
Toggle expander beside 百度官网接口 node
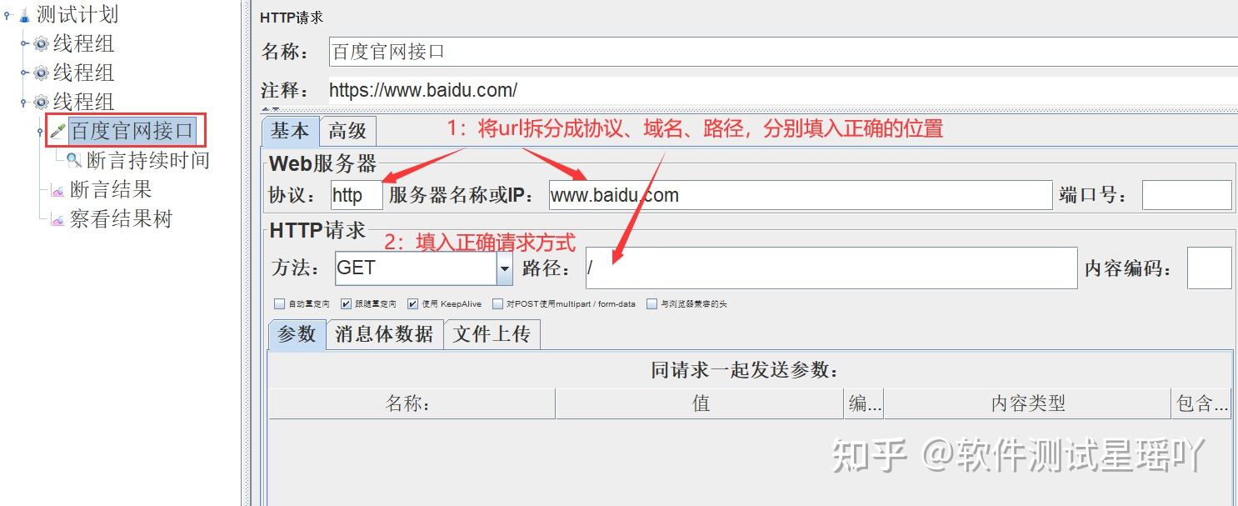pyautogui.click(x=40, y=131)
